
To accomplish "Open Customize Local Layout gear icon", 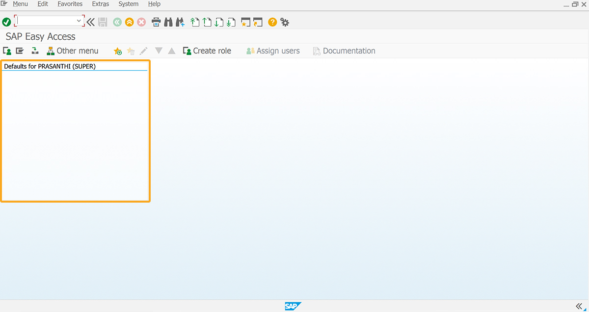I will click(x=285, y=22).
